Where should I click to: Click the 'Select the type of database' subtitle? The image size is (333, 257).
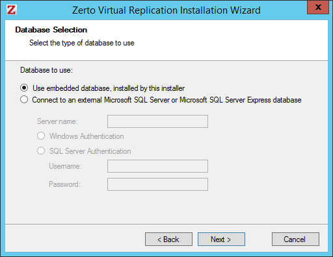pos(82,43)
